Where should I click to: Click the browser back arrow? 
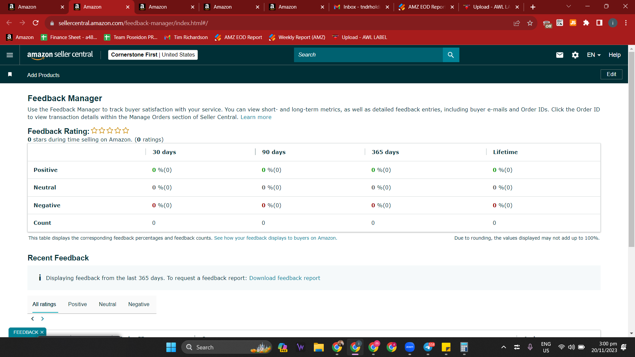9,23
